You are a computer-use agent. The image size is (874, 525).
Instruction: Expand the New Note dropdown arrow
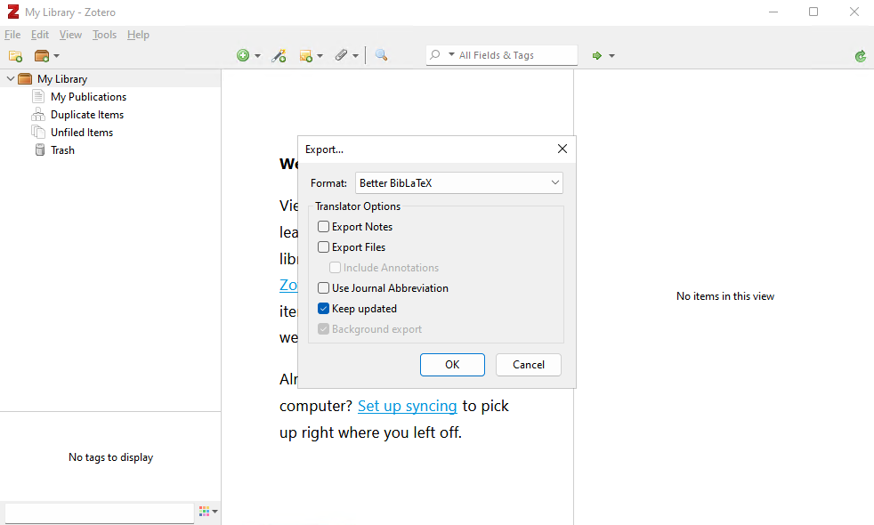point(320,56)
